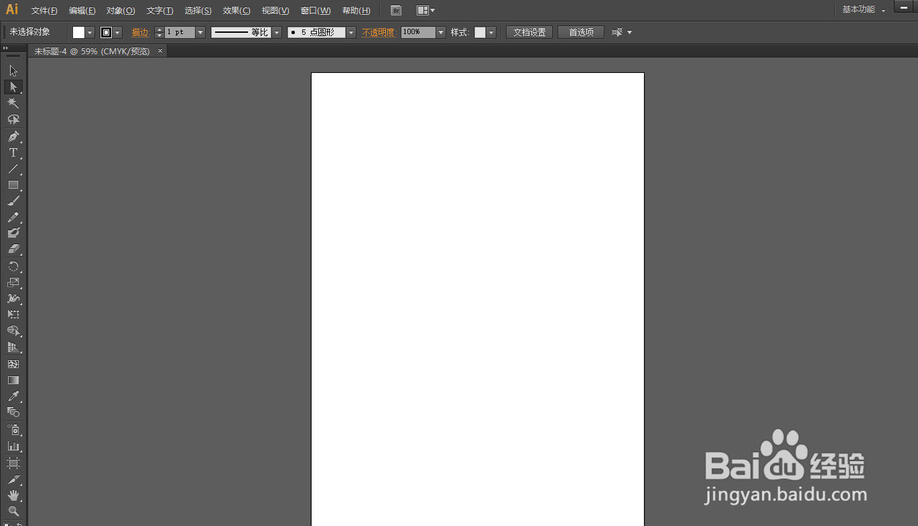Select the Rectangle tool
This screenshot has height=526, width=918.
pos(13,185)
